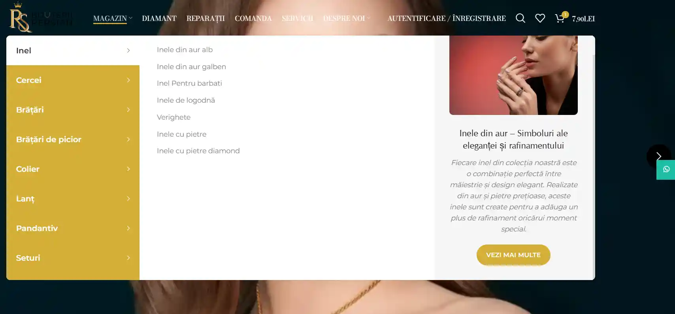Open the search magnifier icon
Image resolution: width=675 pixels, height=314 pixels.
coord(520,18)
